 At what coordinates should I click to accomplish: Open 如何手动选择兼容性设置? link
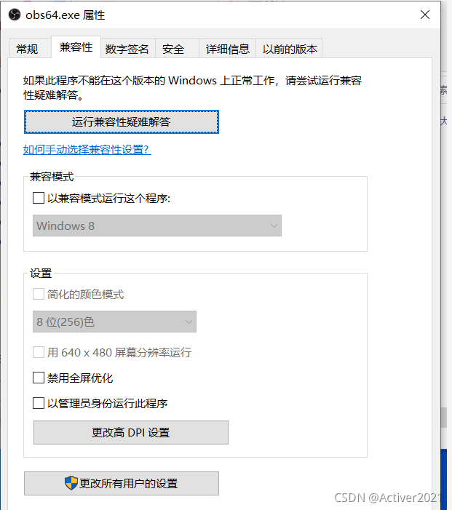[x=87, y=150]
